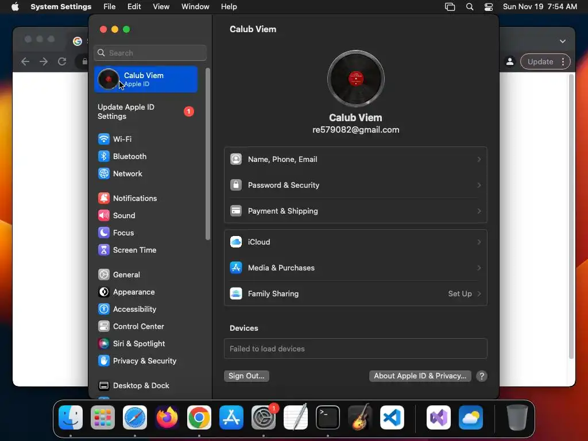Open Privacy & Security settings
Screen dimensions: 588x441
(146, 361)
